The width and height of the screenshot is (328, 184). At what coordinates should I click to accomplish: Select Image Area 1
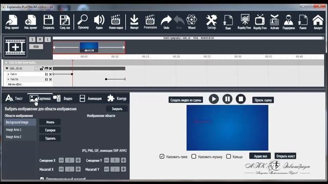(x=20, y=129)
